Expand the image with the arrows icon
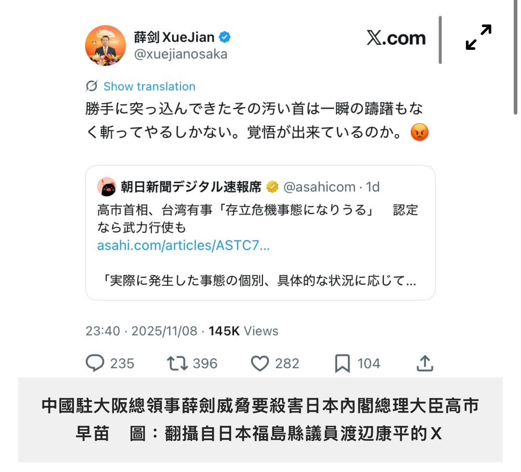The height and width of the screenshot is (472, 521). (x=479, y=37)
